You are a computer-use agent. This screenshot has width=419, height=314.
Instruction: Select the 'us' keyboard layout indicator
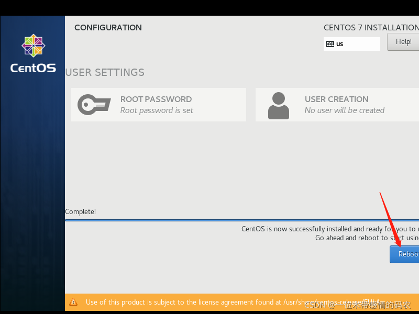point(340,44)
